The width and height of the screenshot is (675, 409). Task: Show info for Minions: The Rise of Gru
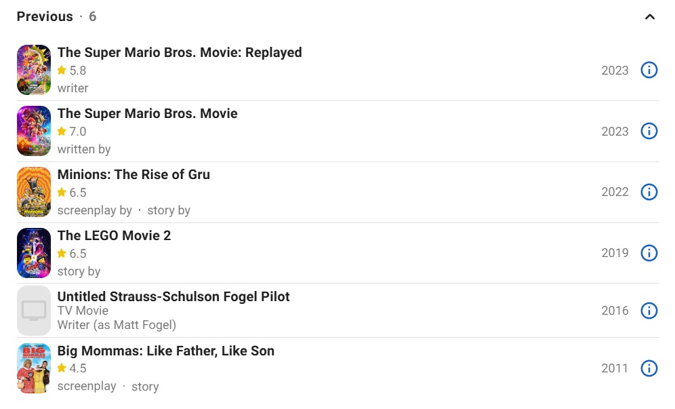coord(649,192)
